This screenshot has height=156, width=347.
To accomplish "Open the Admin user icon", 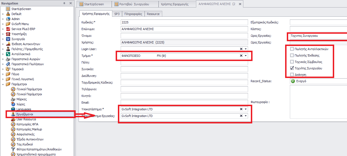I will (8, 19).
